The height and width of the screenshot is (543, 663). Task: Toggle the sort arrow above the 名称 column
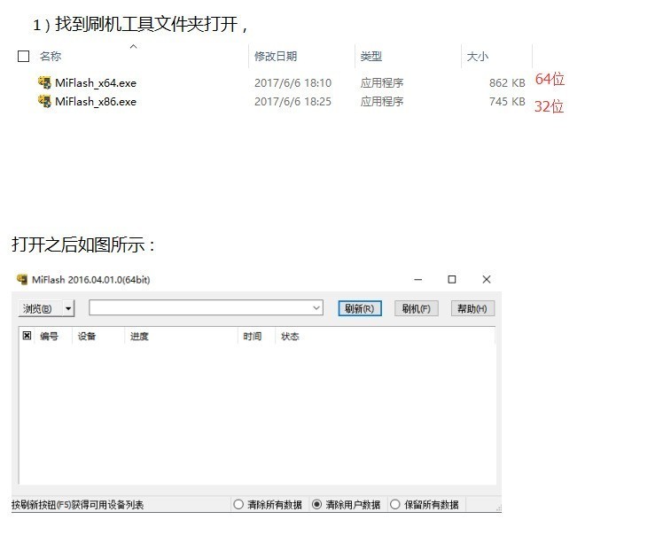(x=133, y=46)
